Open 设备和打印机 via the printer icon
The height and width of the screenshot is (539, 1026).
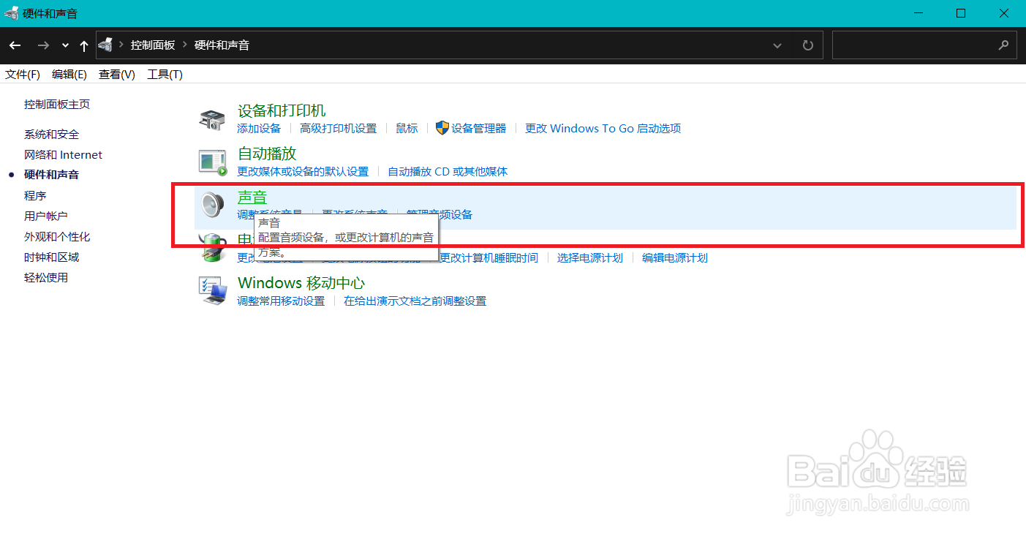(x=212, y=118)
